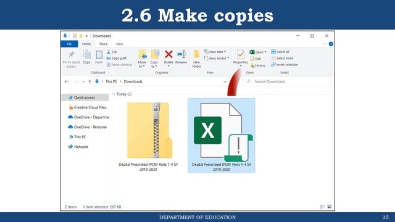
Task: Open the recent locations dropdown arrow
Action: [83, 81]
